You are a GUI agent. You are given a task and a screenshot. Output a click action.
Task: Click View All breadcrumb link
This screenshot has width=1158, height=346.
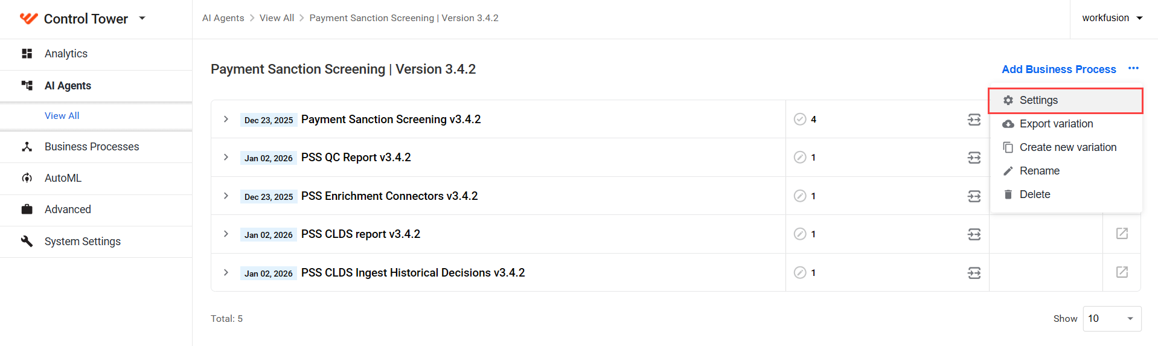277,18
